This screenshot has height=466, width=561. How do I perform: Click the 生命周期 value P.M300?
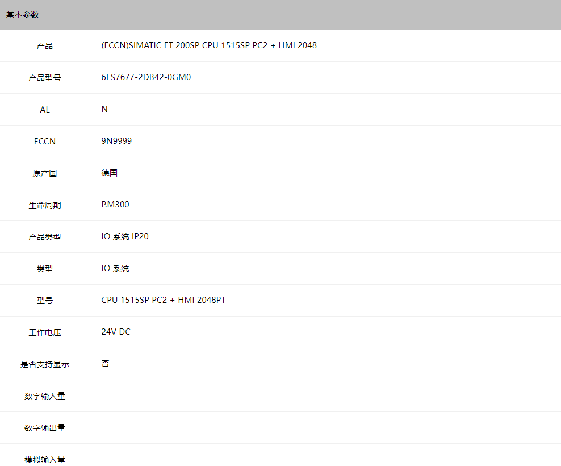click(x=115, y=205)
